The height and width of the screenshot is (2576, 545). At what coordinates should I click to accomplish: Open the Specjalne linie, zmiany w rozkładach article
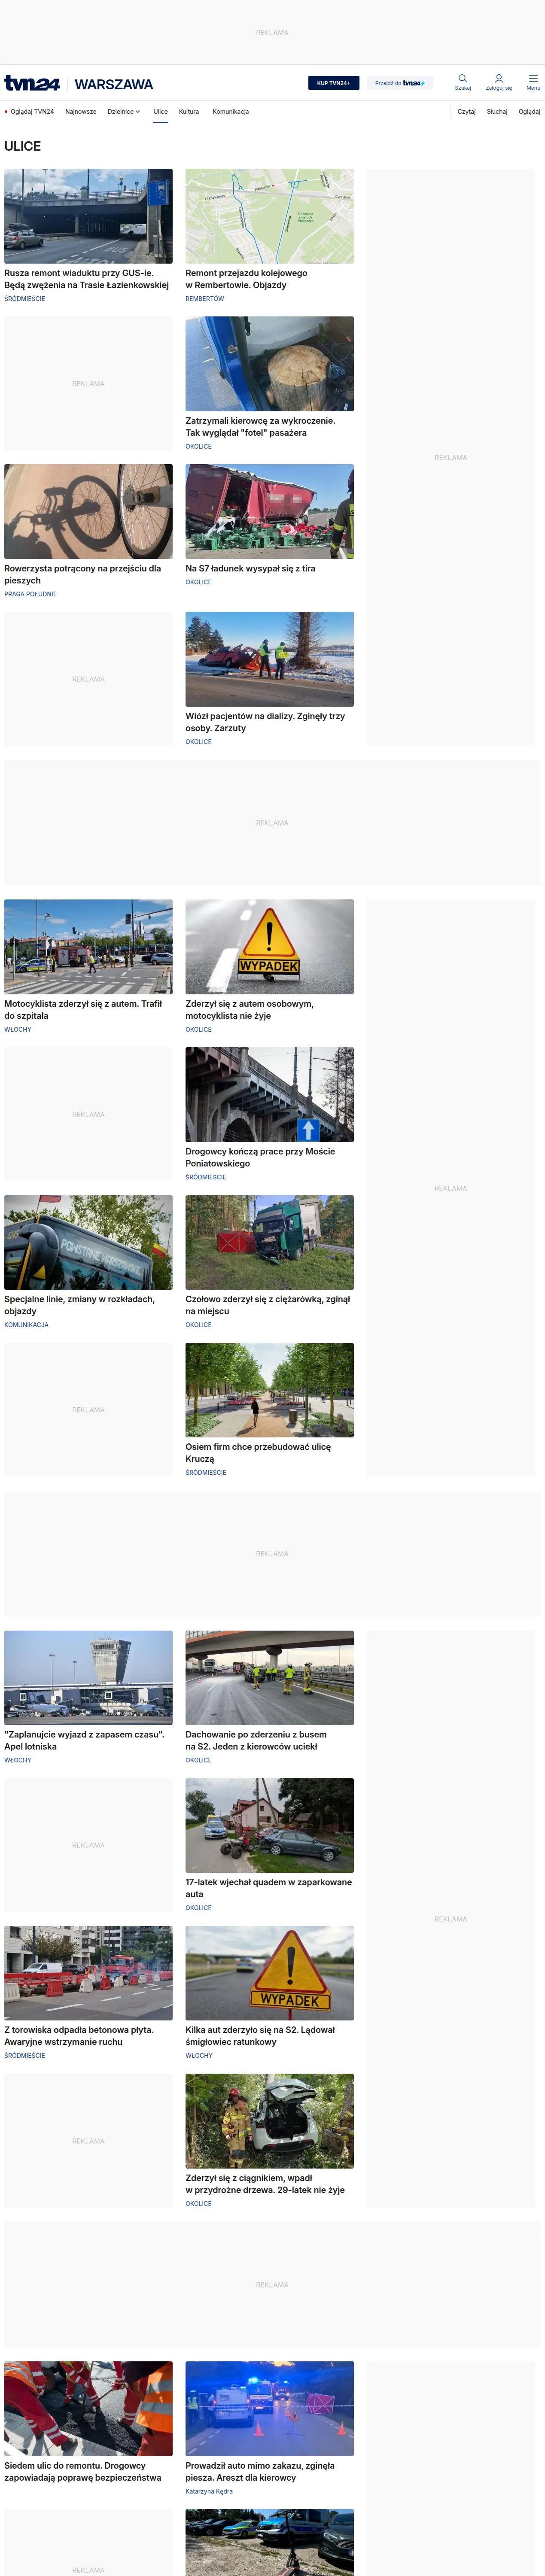click(x=79, y=1305)
